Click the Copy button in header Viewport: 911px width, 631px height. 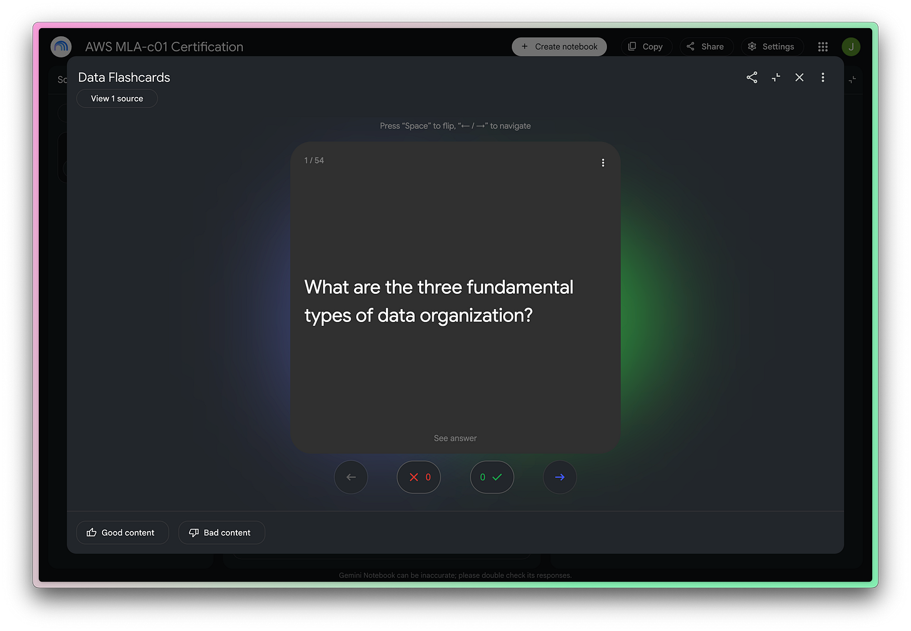coord(646,47)
